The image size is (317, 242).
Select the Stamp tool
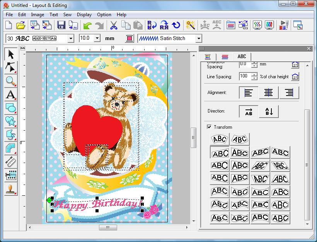coord(11,189)
